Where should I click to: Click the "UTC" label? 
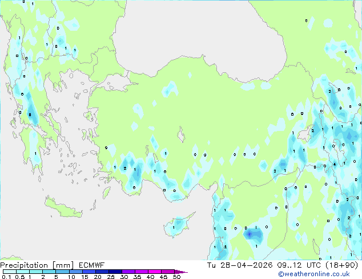(313, 265)
